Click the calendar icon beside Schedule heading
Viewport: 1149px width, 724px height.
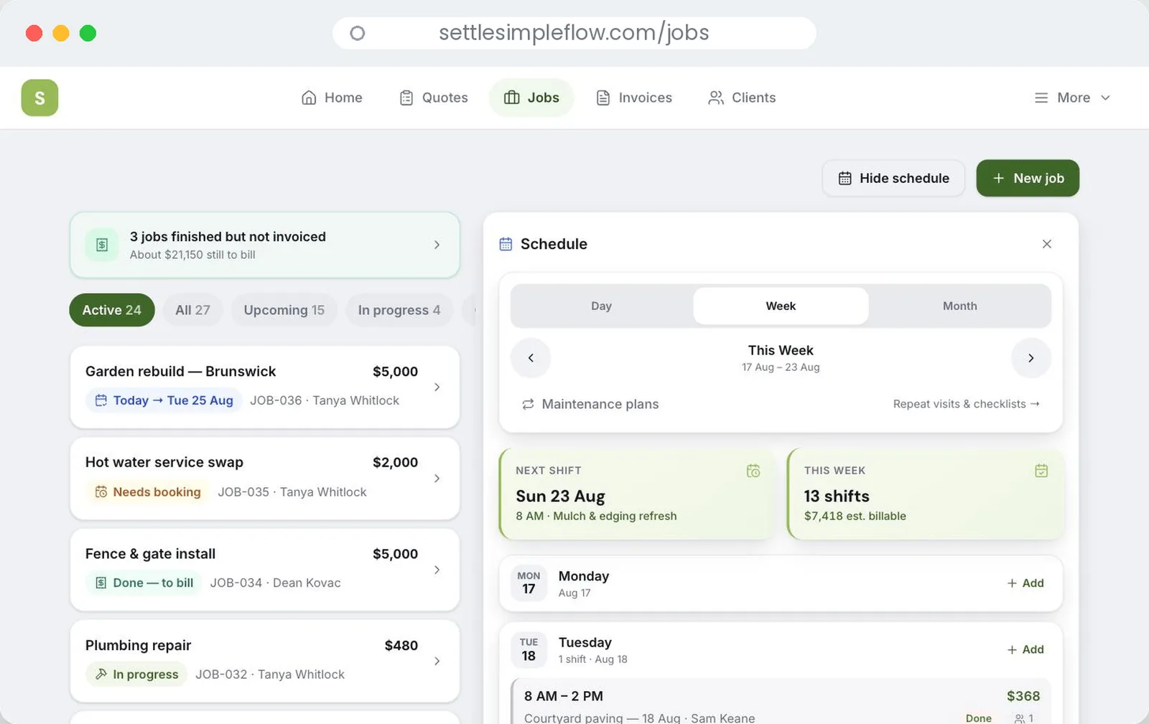point(506,244)
